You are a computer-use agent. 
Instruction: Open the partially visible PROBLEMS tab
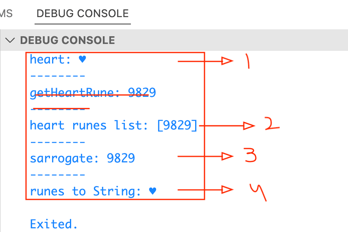coord(6,13)
